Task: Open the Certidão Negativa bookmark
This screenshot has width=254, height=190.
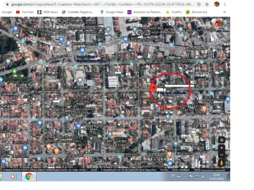Action: coord(78,12)
